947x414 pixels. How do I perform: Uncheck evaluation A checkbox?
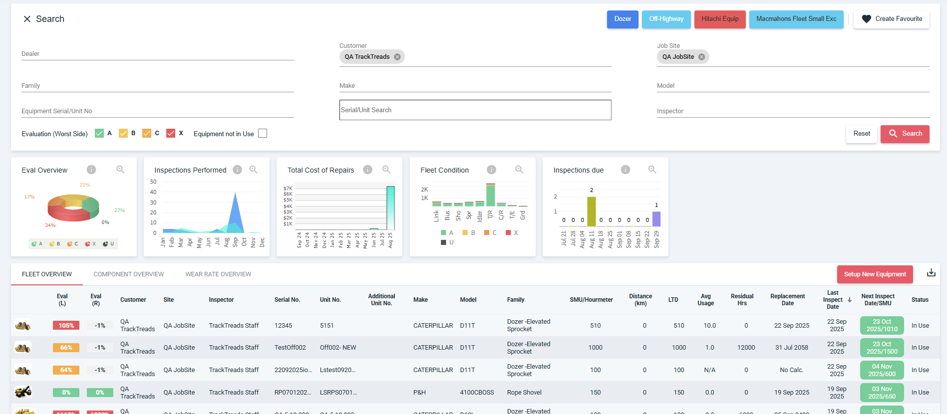(99, 133)
